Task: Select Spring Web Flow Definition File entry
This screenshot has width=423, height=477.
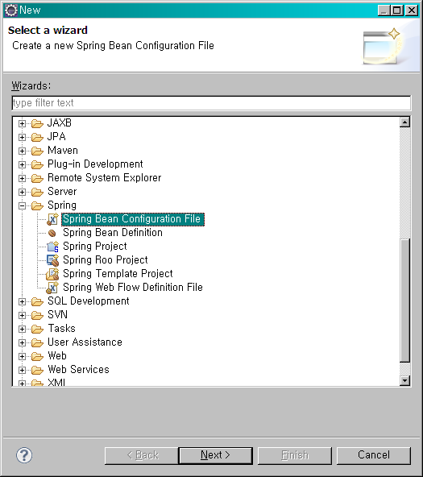Action: 133,288
